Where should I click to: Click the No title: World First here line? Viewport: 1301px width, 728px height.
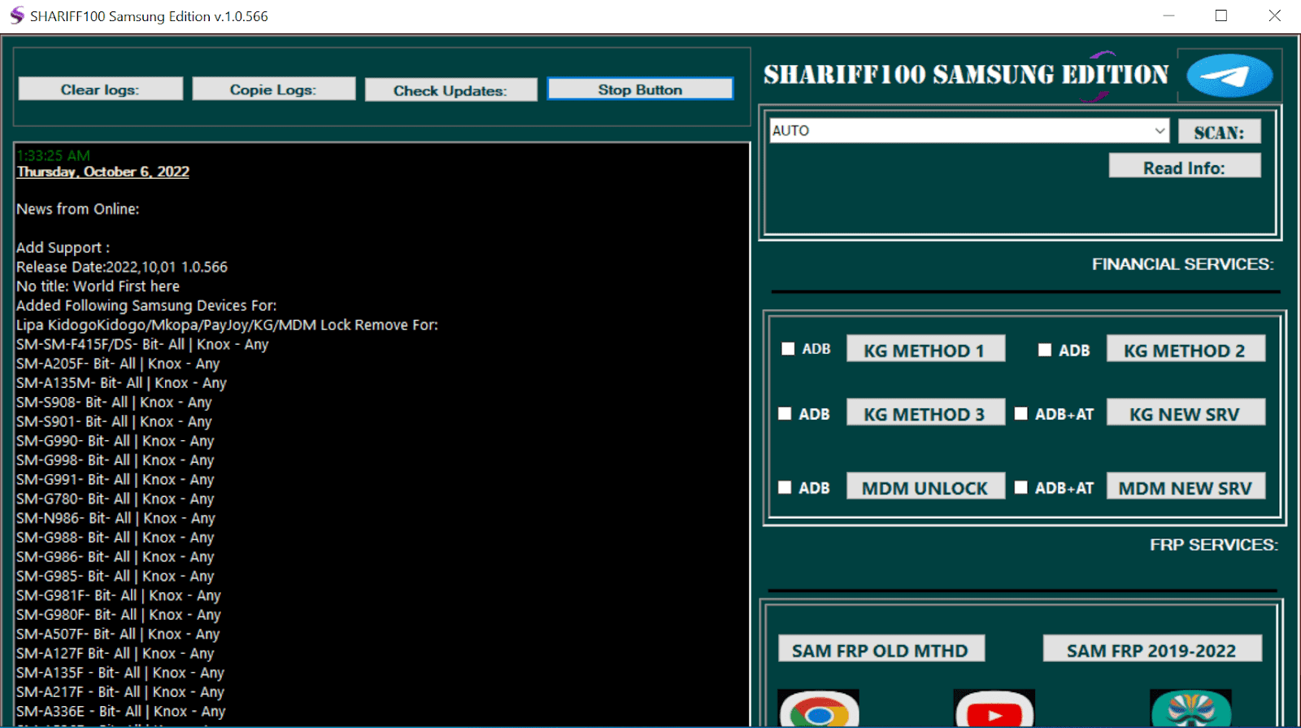click(98, 286)
